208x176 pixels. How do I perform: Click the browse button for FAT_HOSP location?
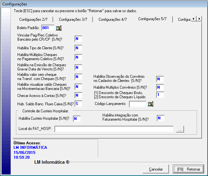(x=180, y=129)
